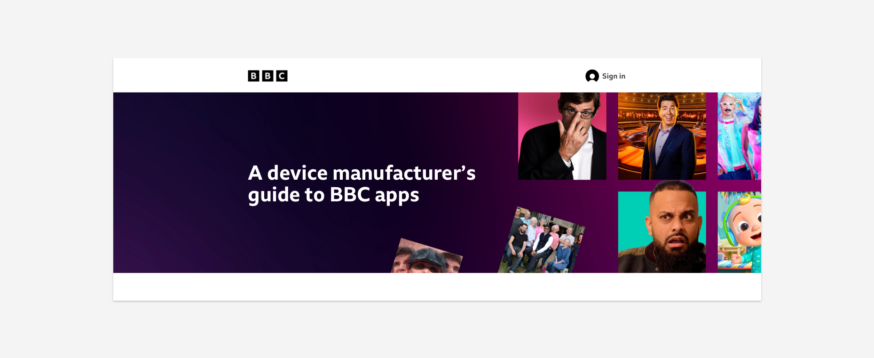Screen dimensions: 874x358
Task: Click the middle B block of the BBC logo
Action: [x=268, y=76]
